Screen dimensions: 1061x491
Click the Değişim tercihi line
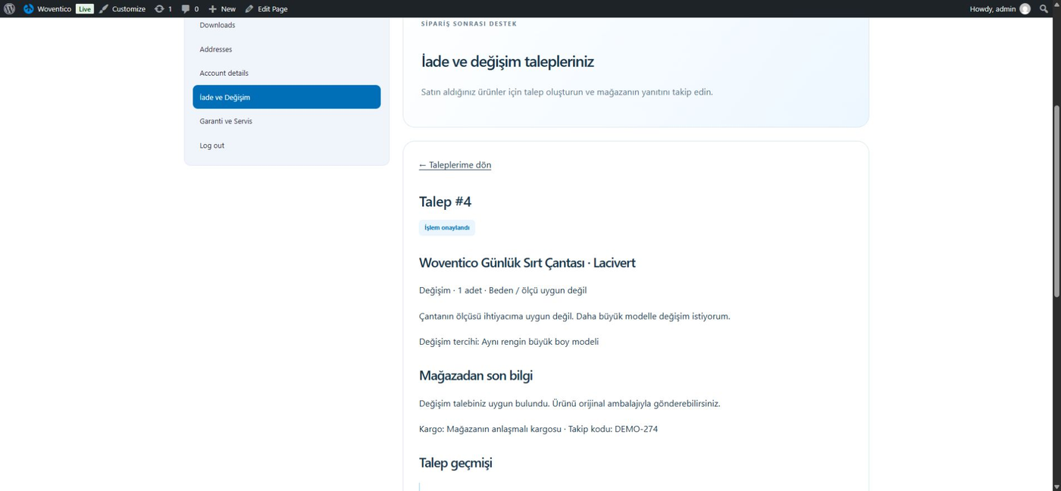(x=509, y=342)
